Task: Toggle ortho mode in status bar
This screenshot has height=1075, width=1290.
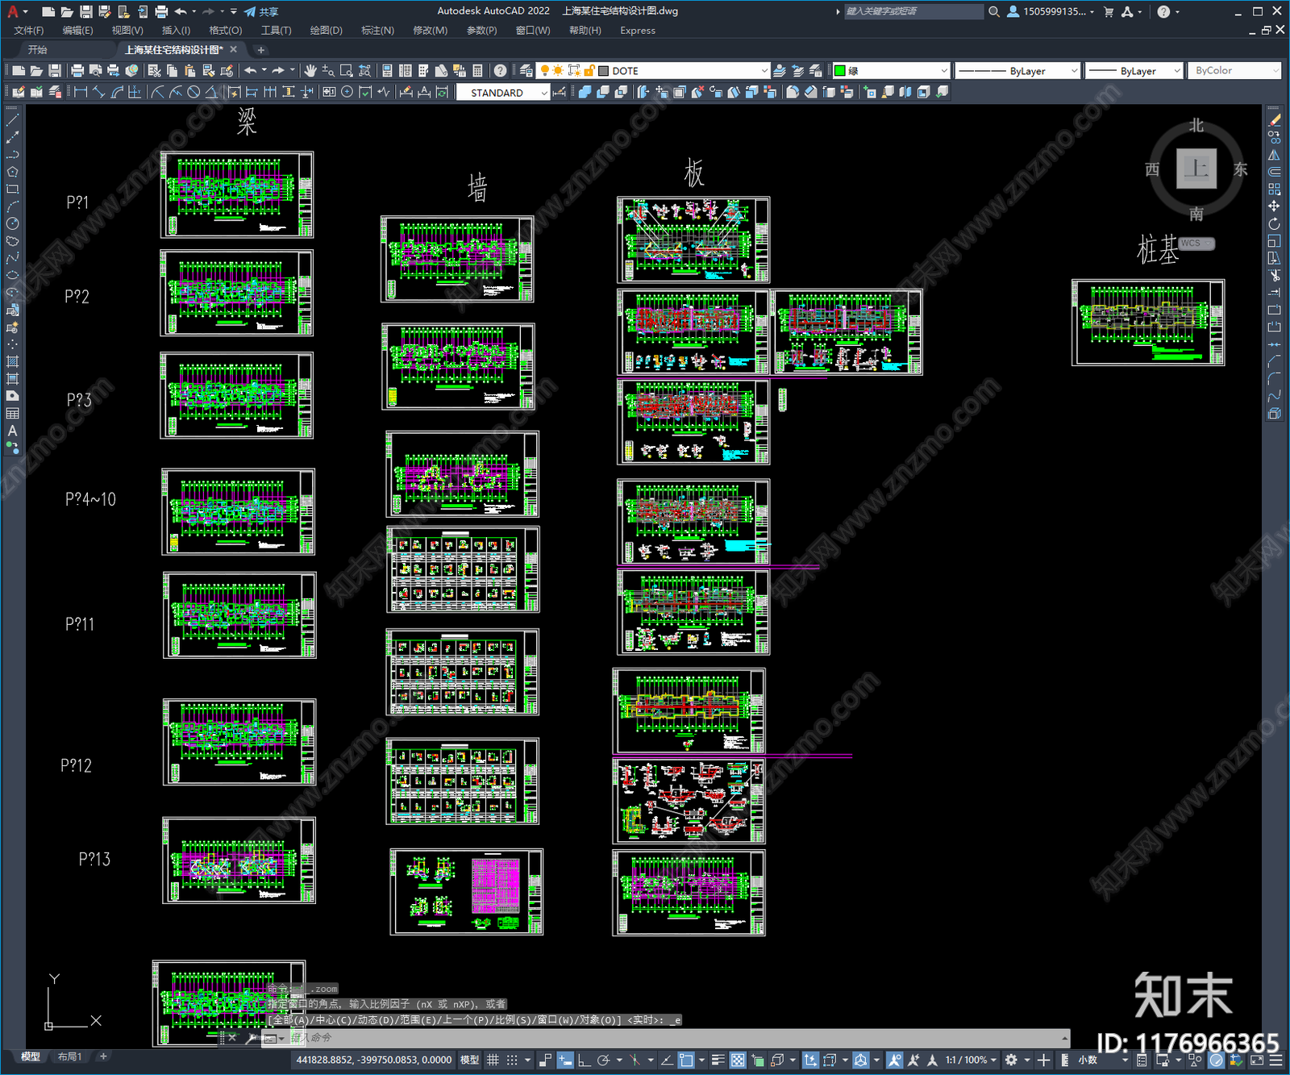Action: point(584,1060)
